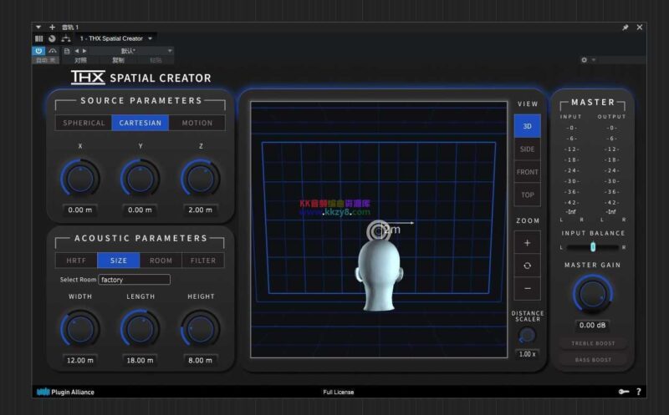Click the Length value 18.00 m
The width and height of the screenshot is (669, 415).
140,360
